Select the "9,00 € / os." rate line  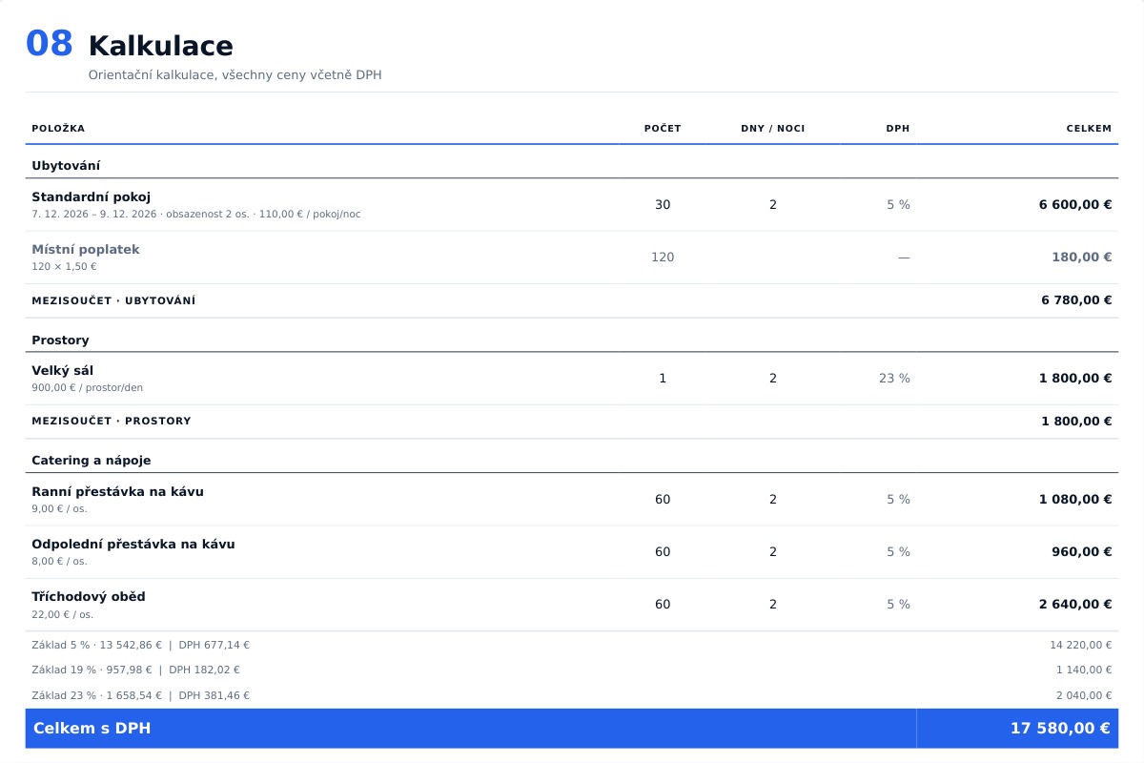click(59, 509)
